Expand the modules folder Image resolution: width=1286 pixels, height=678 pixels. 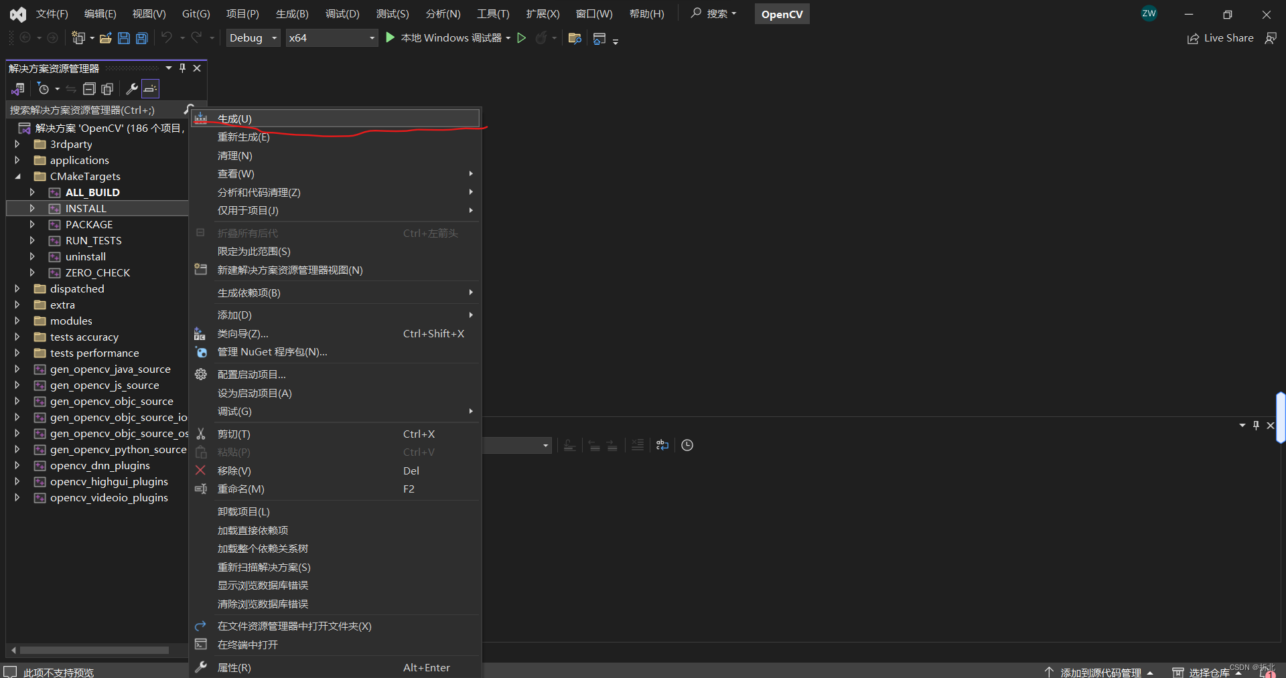17,321
